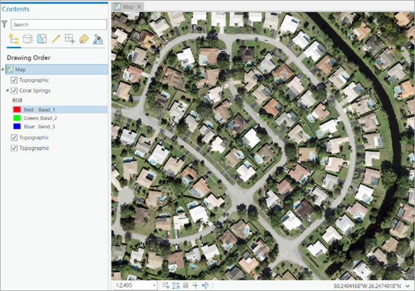Uncheck the bottom-most Topographic layer checkbox

point(15,148)
